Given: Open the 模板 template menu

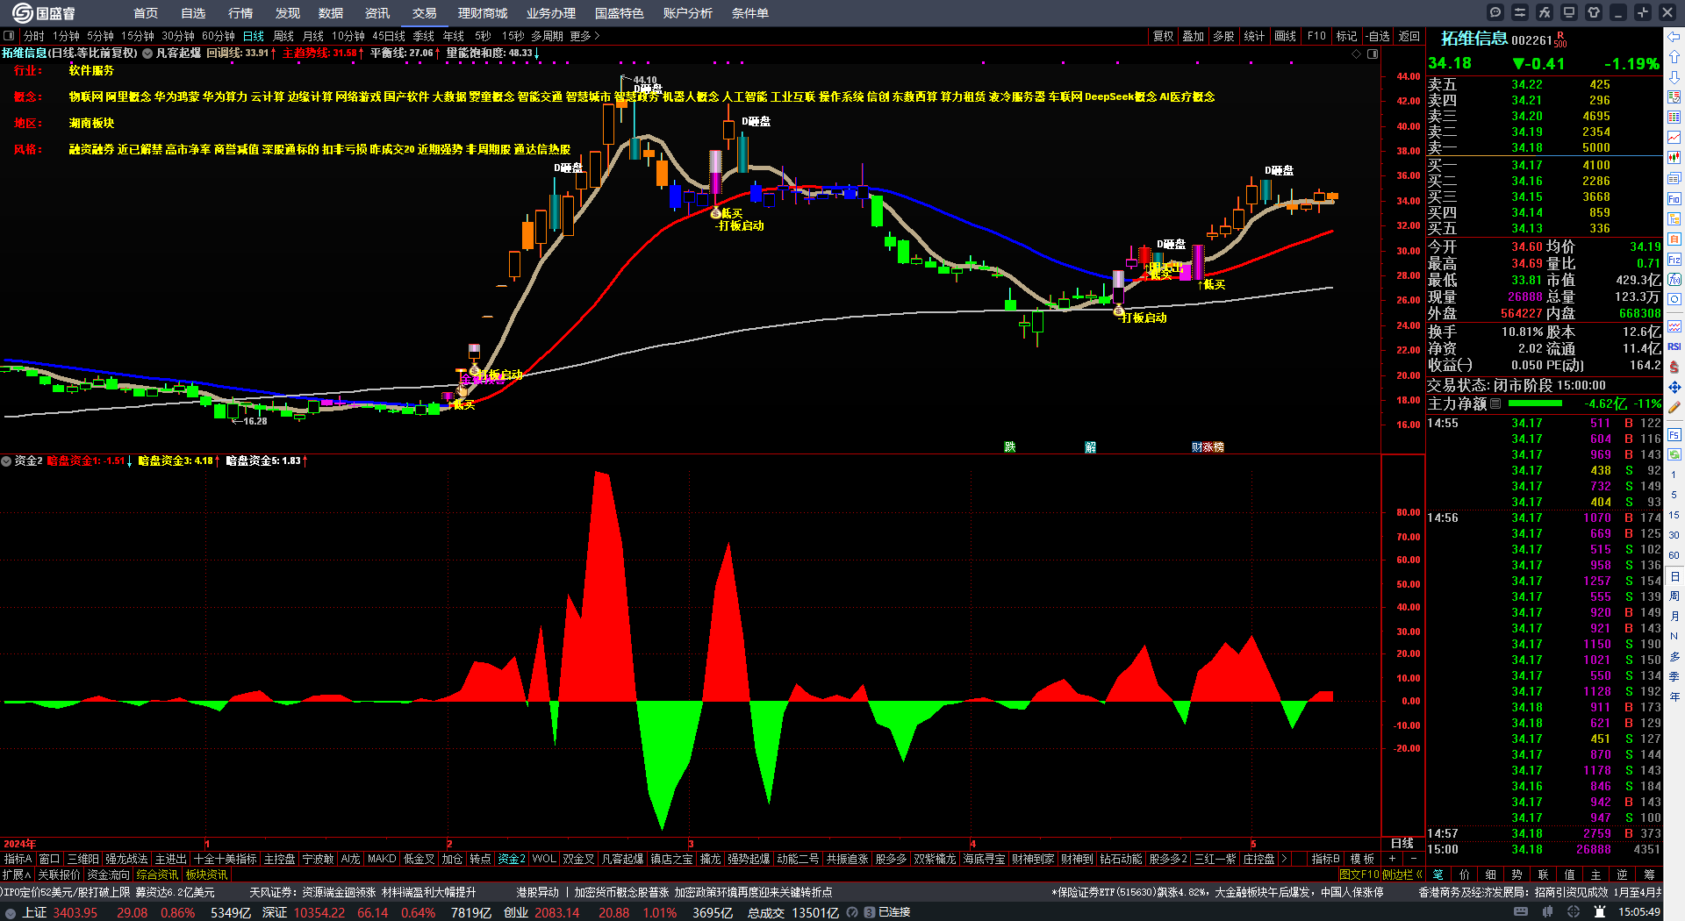Looking at the screenshot, I should 1362,859.
